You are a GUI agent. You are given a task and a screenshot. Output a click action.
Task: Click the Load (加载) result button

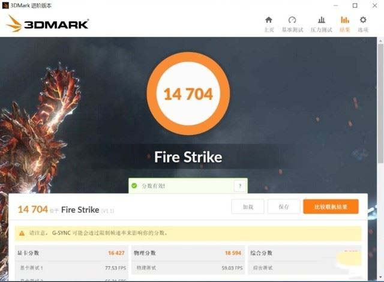[248, 206]
